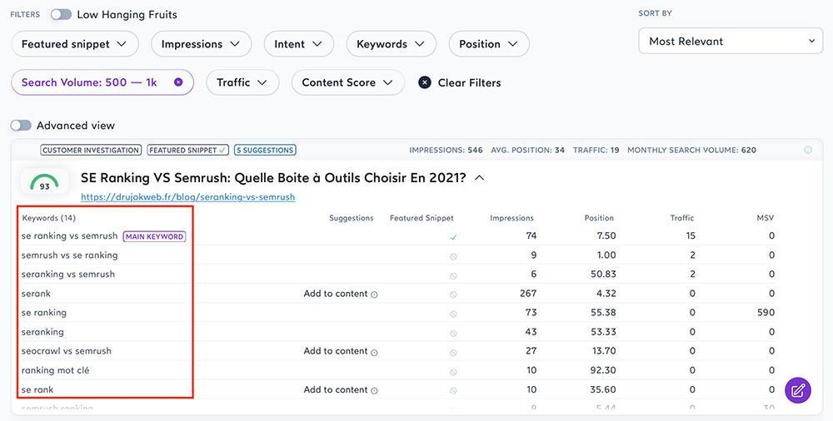Viewport: 833px width, 421px height.
Task: Open the drujokweb.fr seranking-vs-semrush link
Action: point(188,197)
